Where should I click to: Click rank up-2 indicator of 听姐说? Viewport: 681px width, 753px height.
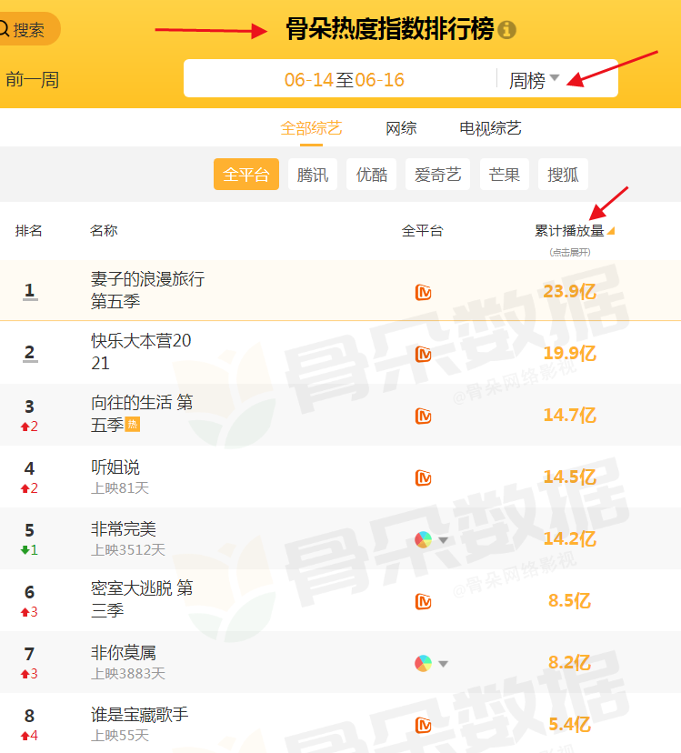coord(29,488)
